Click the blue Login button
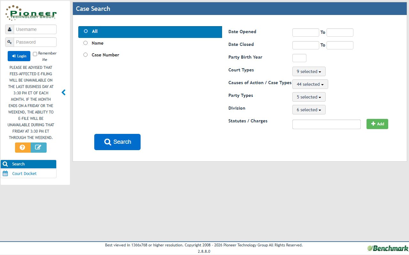The image size is (409, 255). 19,56
